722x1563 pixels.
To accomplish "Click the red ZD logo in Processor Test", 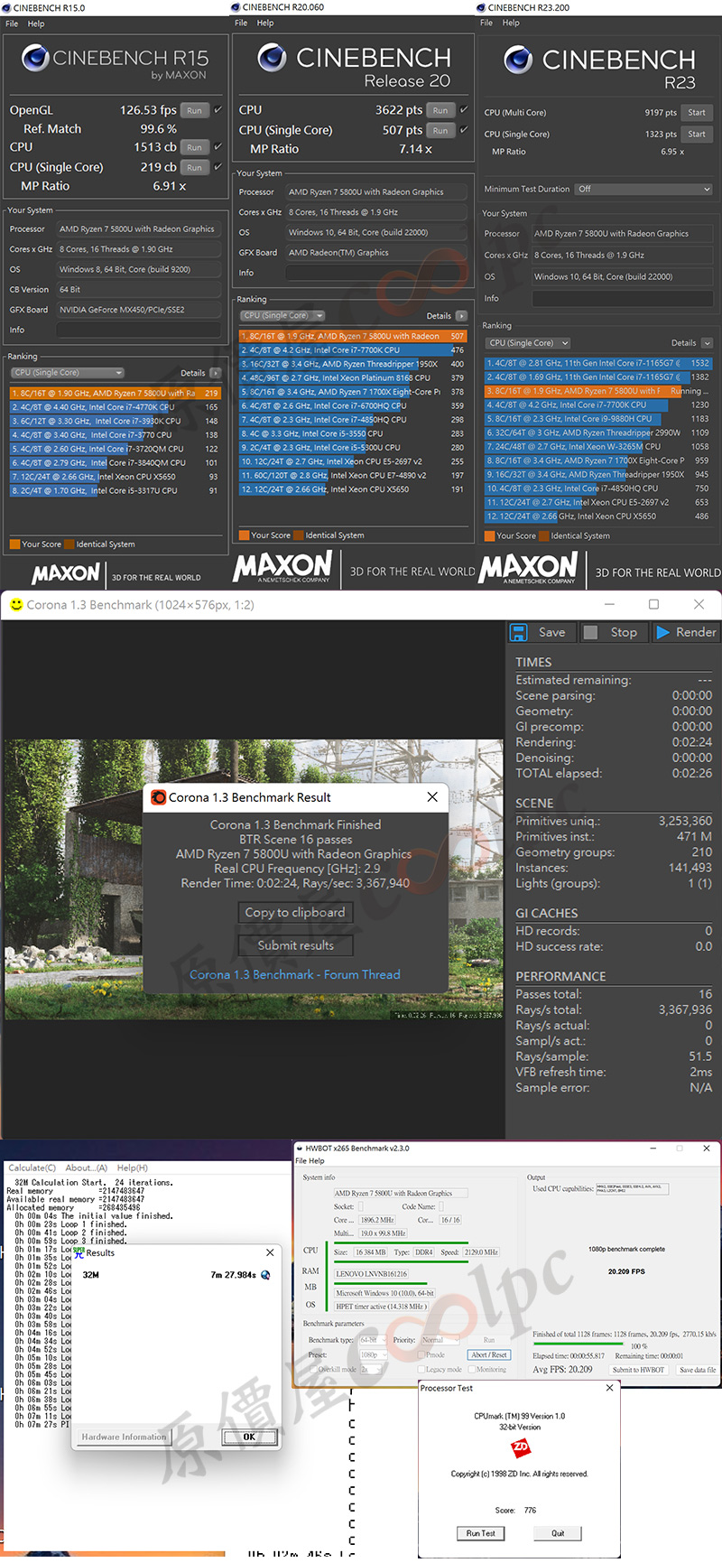I will (520, 1447).
